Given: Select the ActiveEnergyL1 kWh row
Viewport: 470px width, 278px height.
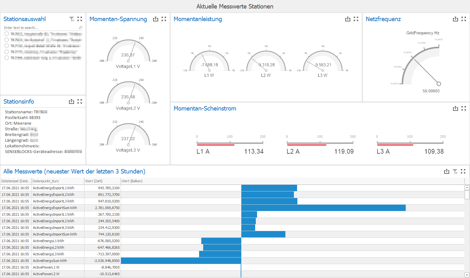Looking at the screenshot, I should (232, 241).
